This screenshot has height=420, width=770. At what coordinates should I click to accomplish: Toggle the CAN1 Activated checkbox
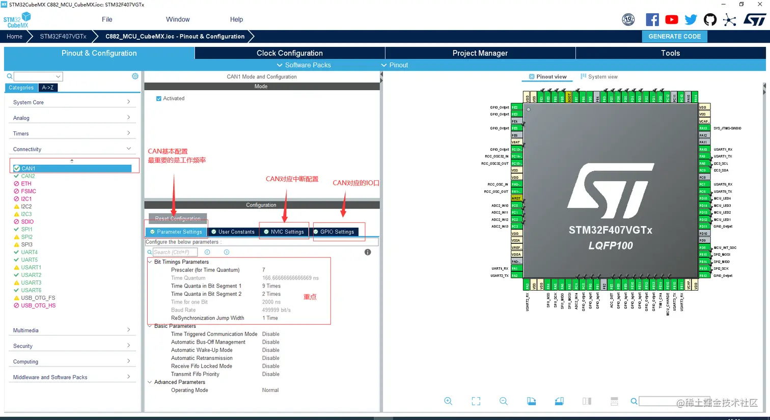click(x=159, y=99)
